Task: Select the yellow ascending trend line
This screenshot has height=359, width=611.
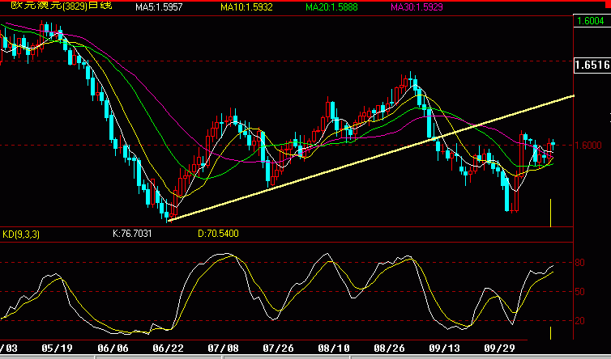Action: point(371,158)
